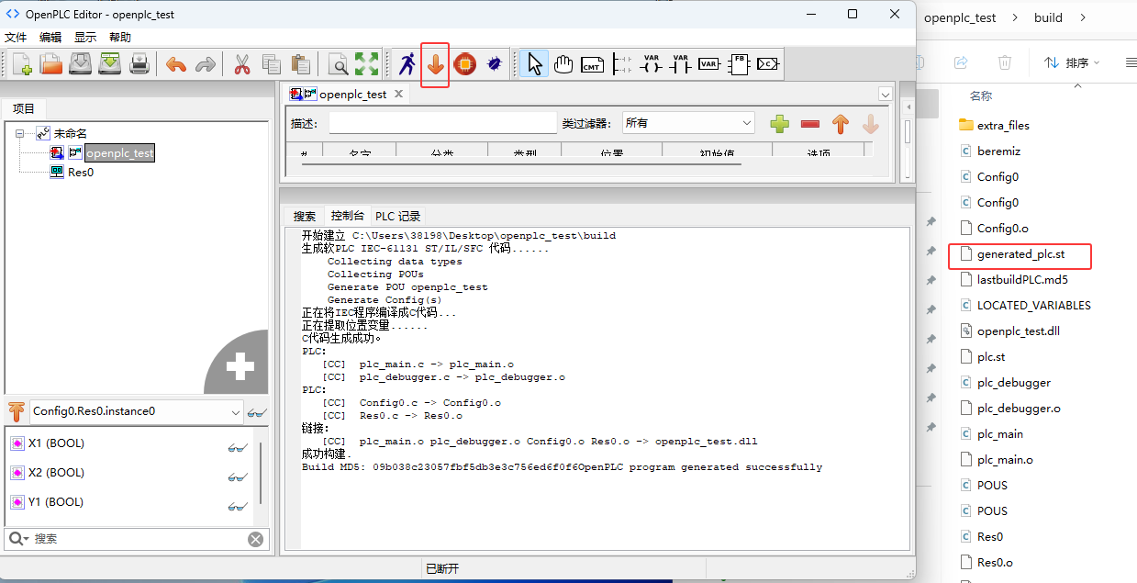Create a new project with the toolbar icon
1137x583 pixels.
click(x=22, y=63)
